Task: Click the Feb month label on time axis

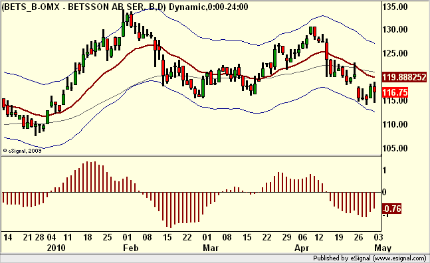Action: pos(131,248)
